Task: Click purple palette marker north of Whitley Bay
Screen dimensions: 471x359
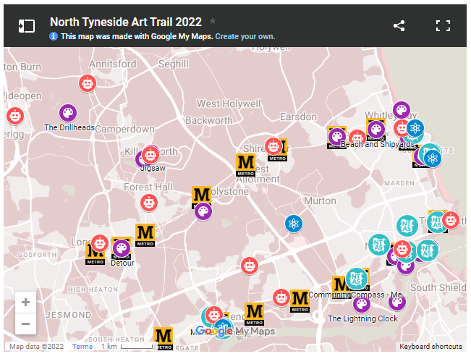Action: (402, 110)
